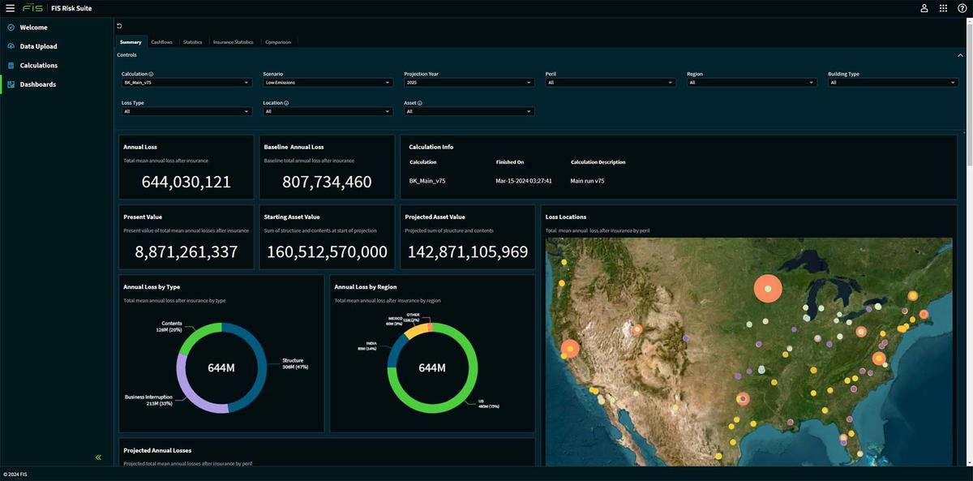Switch to the Cashflows tab
This screenshot has height=481, width=973.
click(x=161, y=42)
